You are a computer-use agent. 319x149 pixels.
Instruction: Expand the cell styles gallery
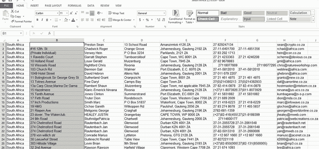tap(313, 20)
